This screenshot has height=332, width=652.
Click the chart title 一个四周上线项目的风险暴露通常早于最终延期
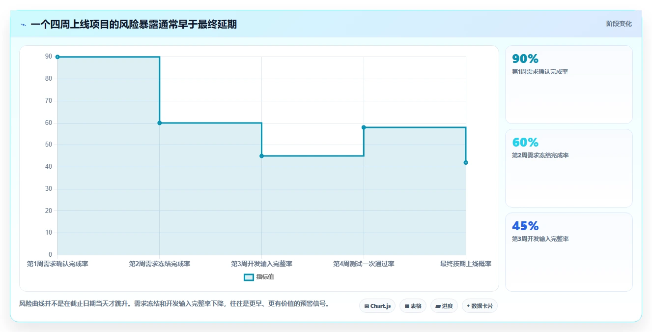point(134,25)
